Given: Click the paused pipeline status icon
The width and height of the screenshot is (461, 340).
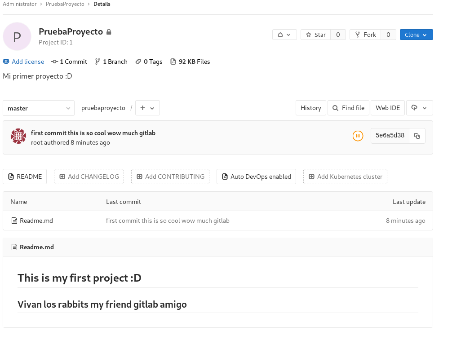Looking at the screenshot, I should tap(358, 136).
